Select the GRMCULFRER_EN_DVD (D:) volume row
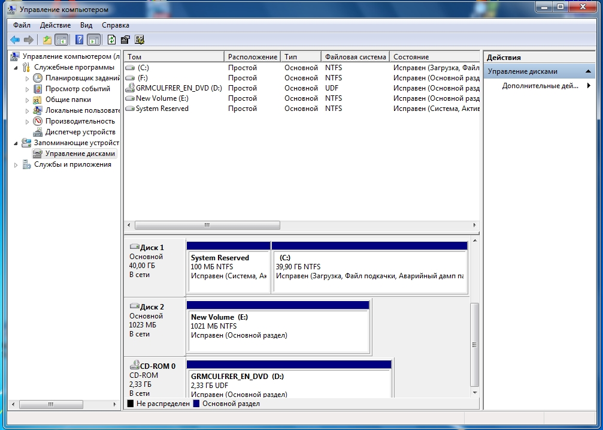 (178, 88)
